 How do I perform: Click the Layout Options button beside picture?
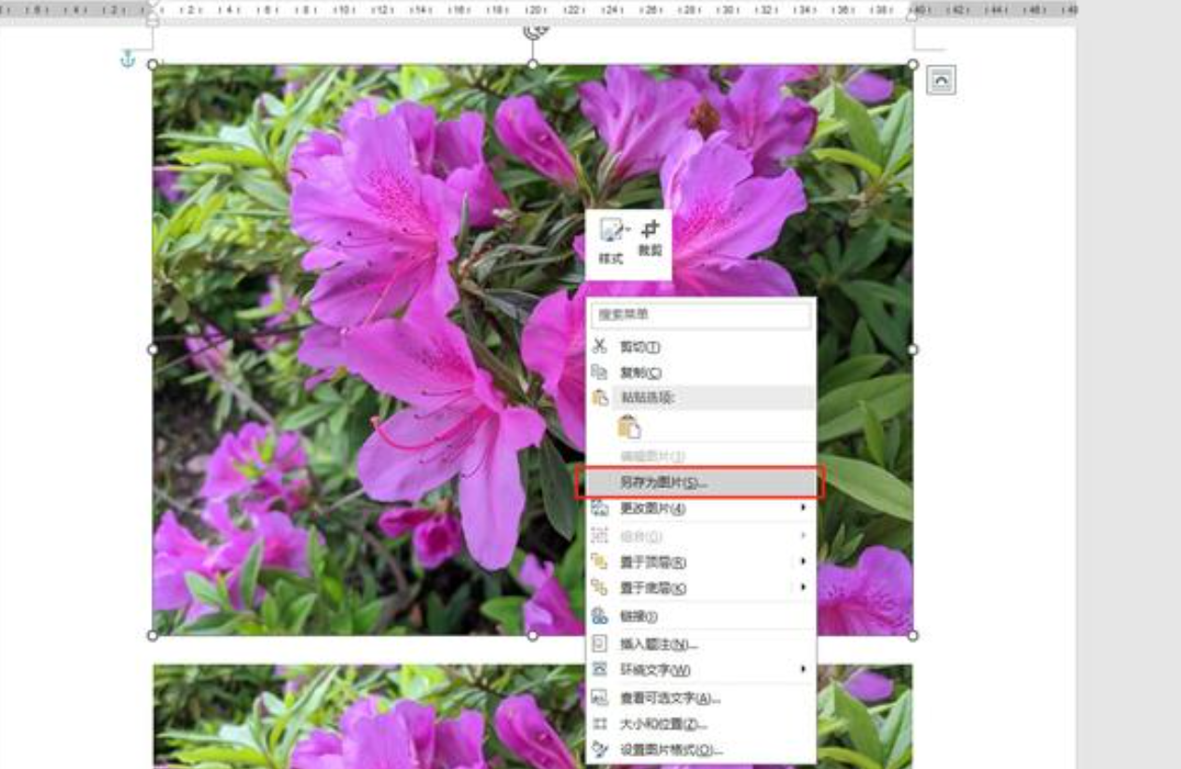point(941,81)
